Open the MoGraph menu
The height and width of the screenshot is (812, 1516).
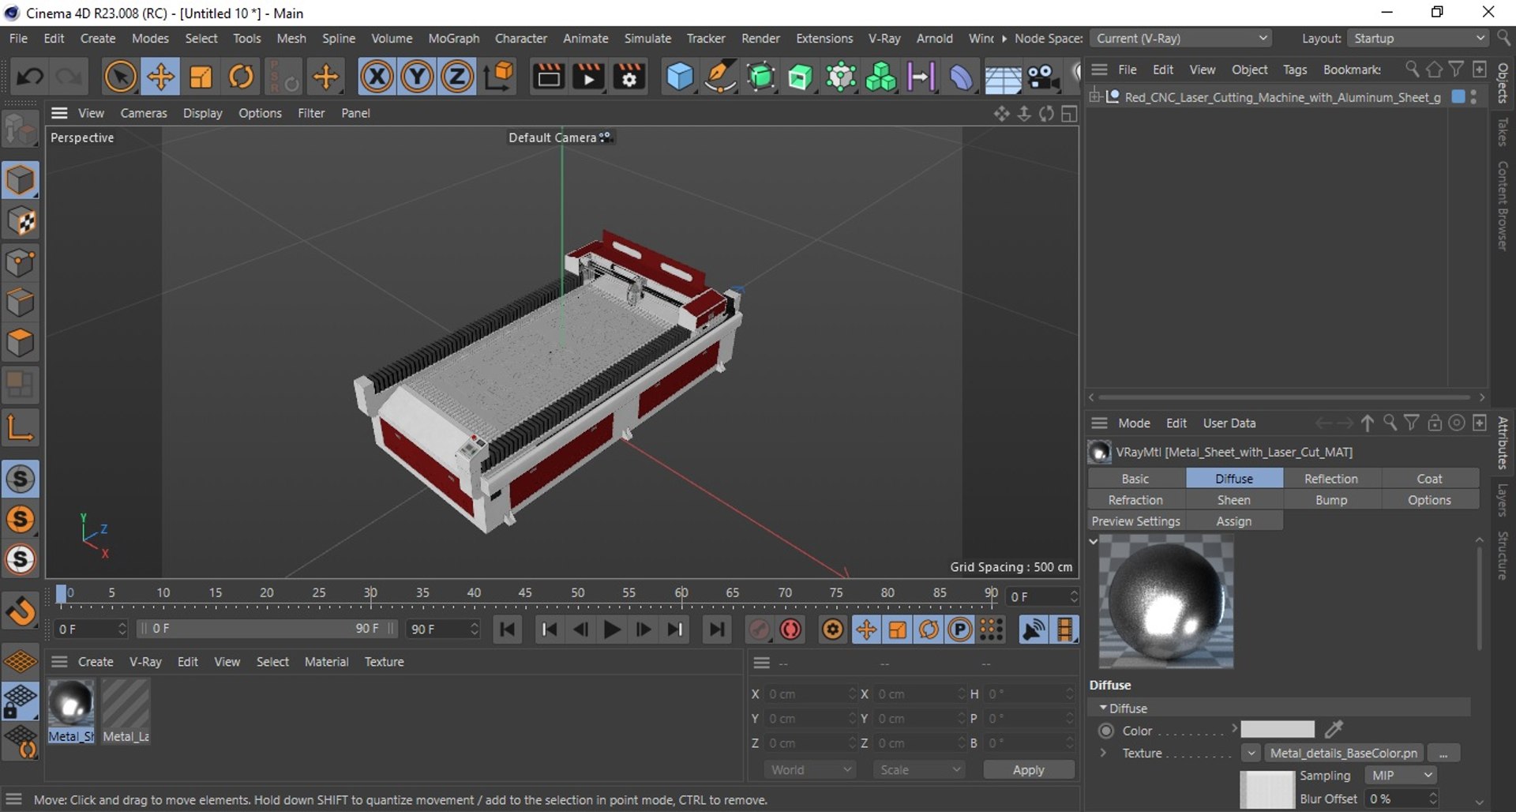point(453,38)
